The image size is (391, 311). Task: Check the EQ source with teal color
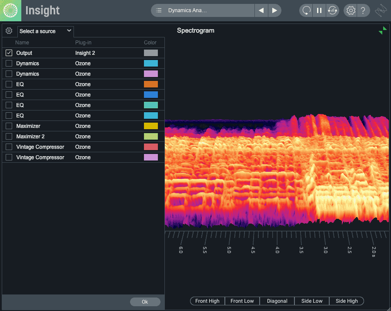pyautogui.click(x=9, y=105)
